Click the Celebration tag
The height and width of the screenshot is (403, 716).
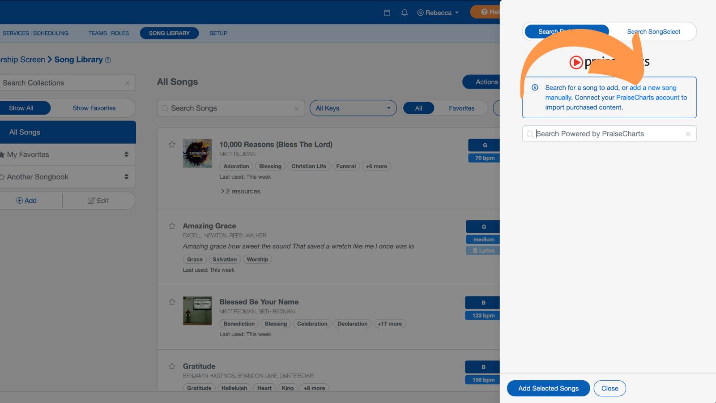(312, 324)
